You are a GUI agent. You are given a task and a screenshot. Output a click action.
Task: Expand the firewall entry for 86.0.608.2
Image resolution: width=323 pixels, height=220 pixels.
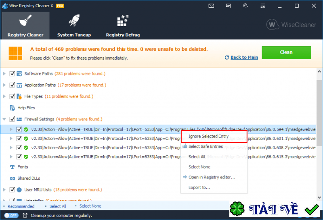pos(11,147)
